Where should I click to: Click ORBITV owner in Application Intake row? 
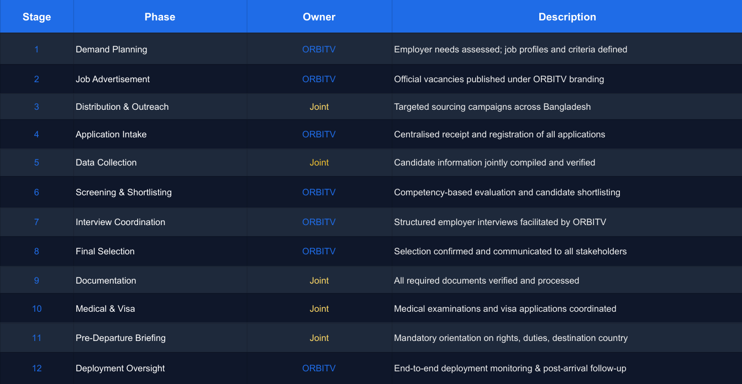pyautogui.click(x=319, y=134)
